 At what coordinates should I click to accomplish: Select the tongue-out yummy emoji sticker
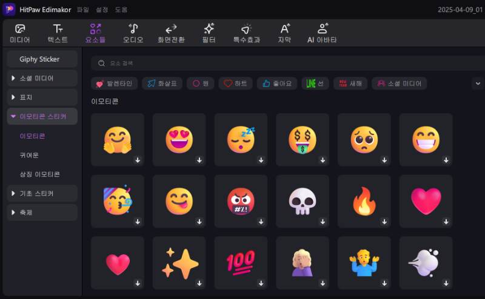(x=179, y=201)
